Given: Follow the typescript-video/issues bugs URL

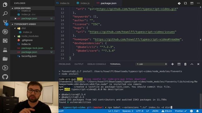Looking at the screenshot, I should (x=132, y=32).
